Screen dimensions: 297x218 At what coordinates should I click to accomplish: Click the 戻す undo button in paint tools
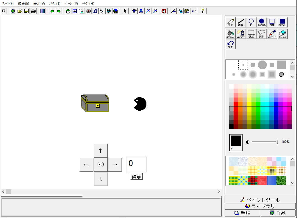[x=230, y=44]
